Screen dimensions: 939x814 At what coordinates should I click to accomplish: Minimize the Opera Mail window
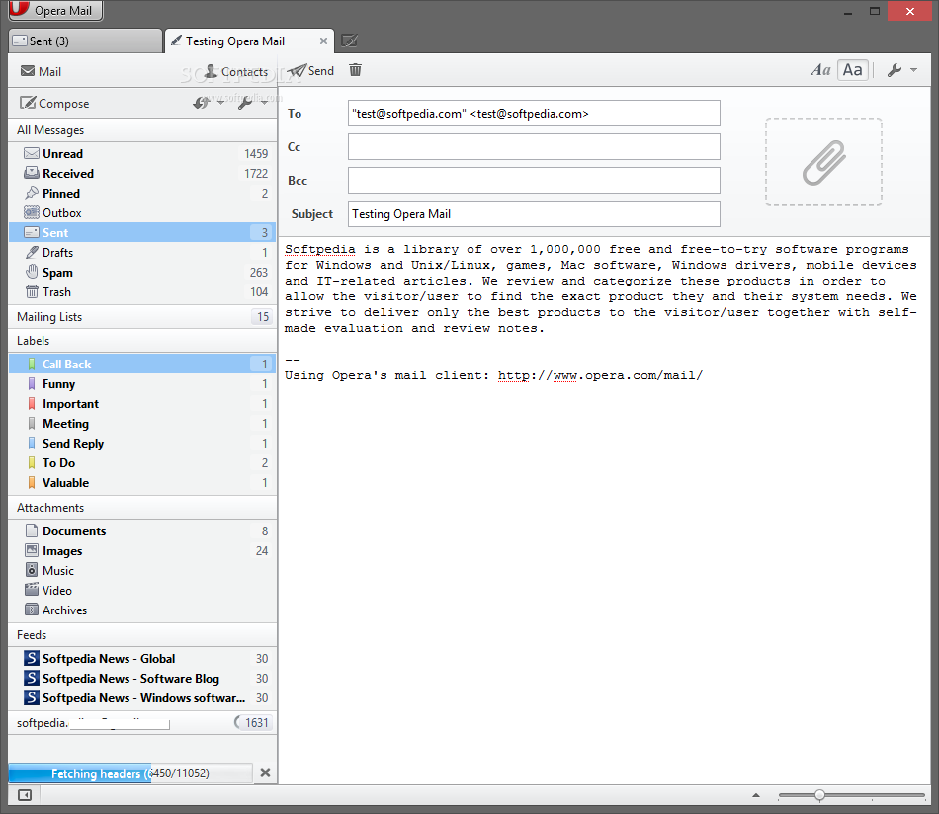tap(848, 12)
